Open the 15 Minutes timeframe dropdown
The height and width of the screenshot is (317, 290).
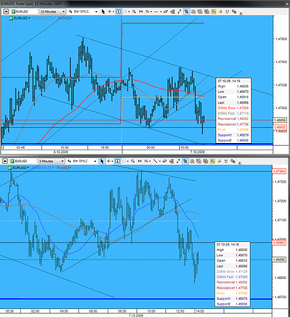[x=53, y=12]
